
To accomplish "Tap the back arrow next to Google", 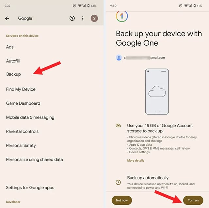I will coord(7,18).
